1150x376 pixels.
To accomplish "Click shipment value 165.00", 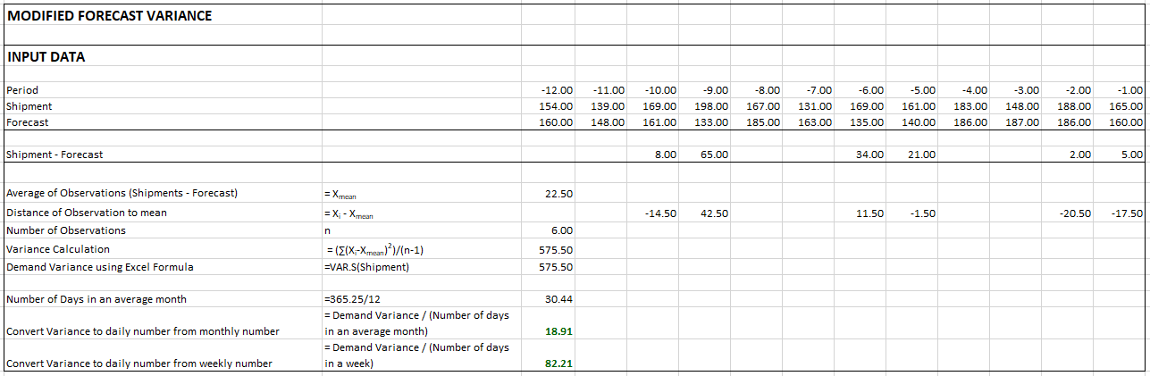I will (x=1127, y=106).
